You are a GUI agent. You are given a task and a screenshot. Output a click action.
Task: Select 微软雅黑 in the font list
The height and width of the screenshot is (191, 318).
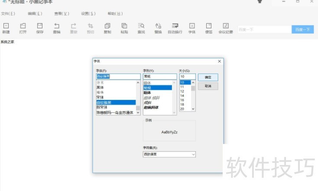[x=116, y=102]
